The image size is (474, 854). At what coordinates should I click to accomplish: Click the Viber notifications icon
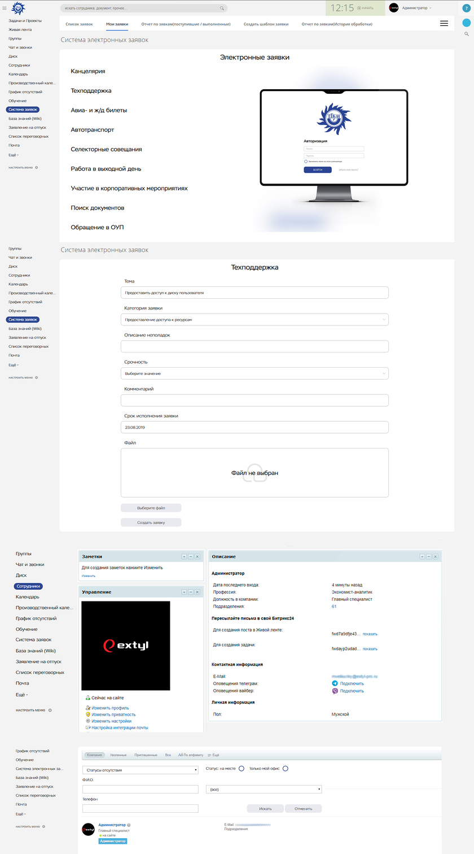pyautogui.click(x=335, y=691)
